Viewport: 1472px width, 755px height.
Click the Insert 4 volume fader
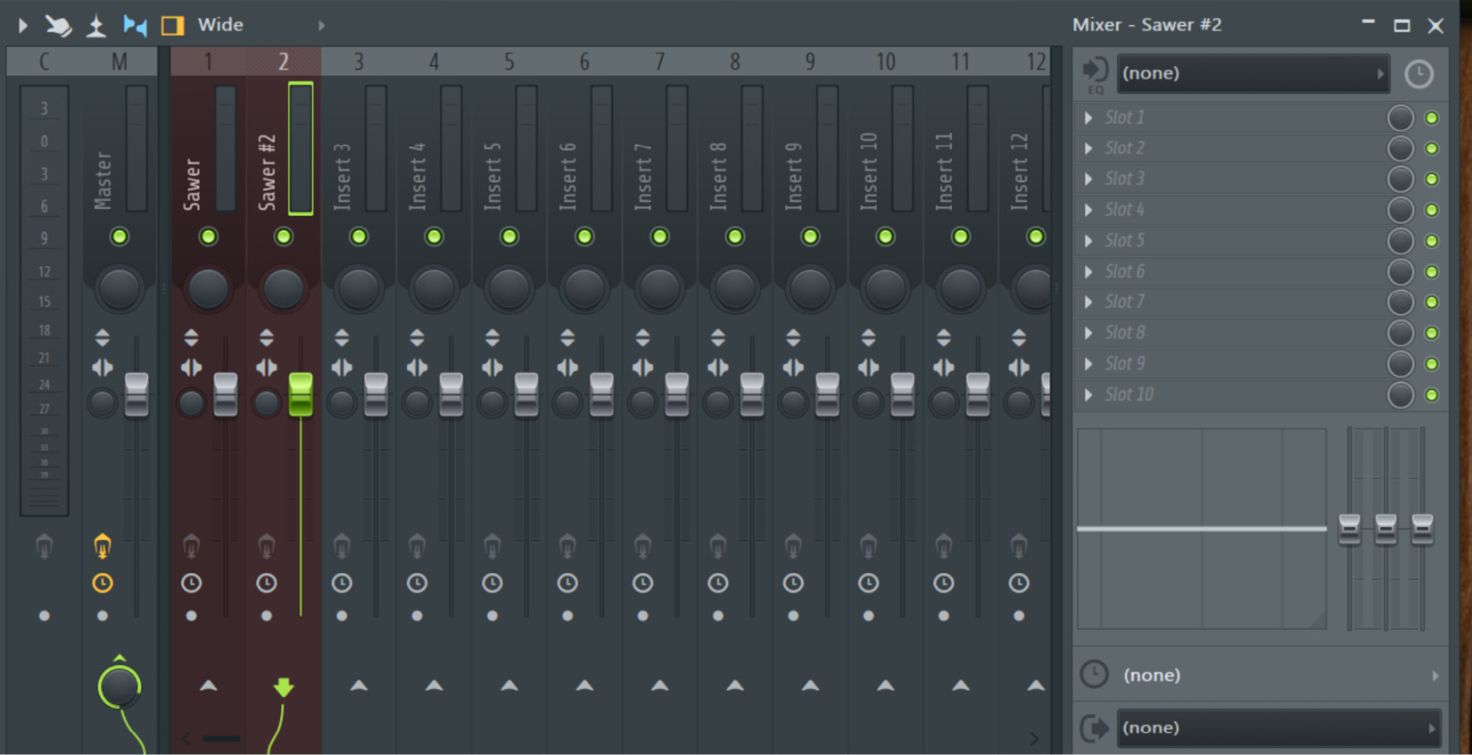(451, 394)
